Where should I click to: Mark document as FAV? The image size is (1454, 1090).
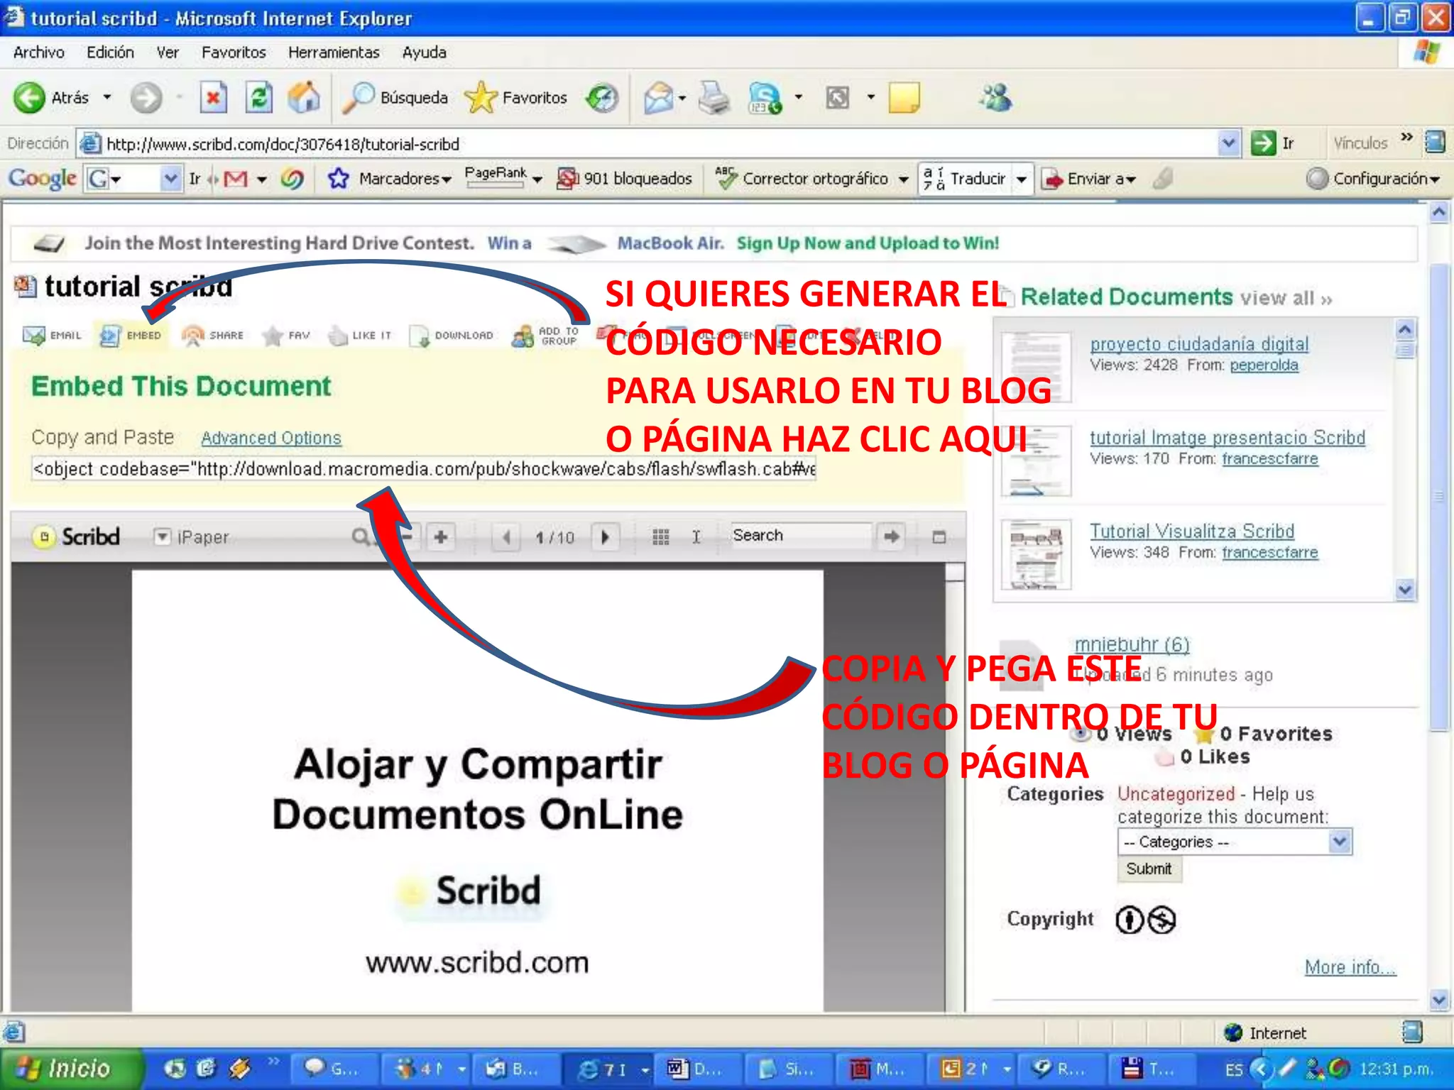click(x=285, y=335)
